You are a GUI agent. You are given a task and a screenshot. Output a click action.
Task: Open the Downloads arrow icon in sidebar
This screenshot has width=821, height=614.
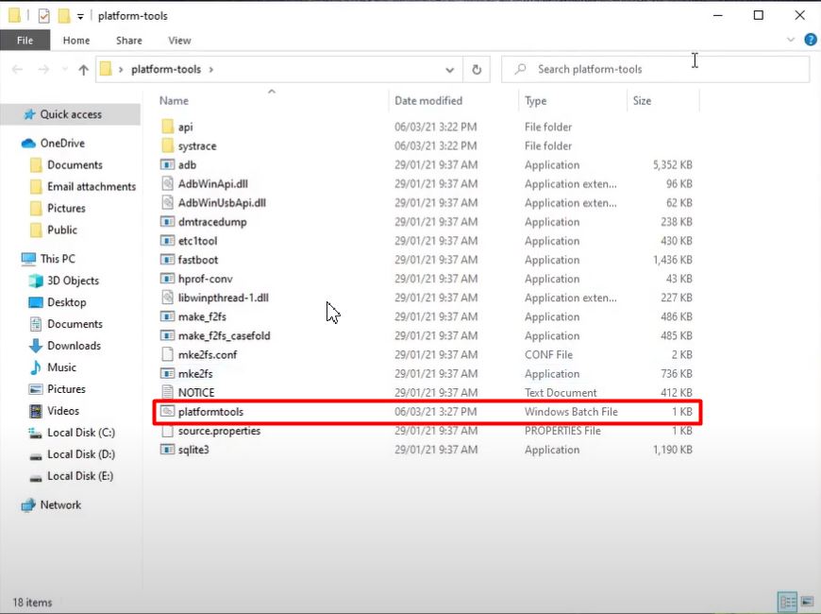coord(36,346)
